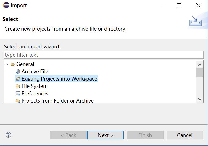Viewport: 208px width, 146px height.
Task: Click the Projects from Folder or Archive icon
Action: (x=18, y=101)
